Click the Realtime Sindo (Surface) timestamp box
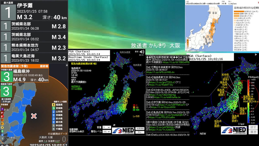The image size is (259, 146). coord(89,58)
